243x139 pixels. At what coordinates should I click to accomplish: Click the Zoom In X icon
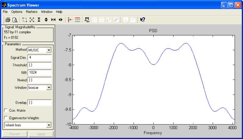(x=53, y=20)
